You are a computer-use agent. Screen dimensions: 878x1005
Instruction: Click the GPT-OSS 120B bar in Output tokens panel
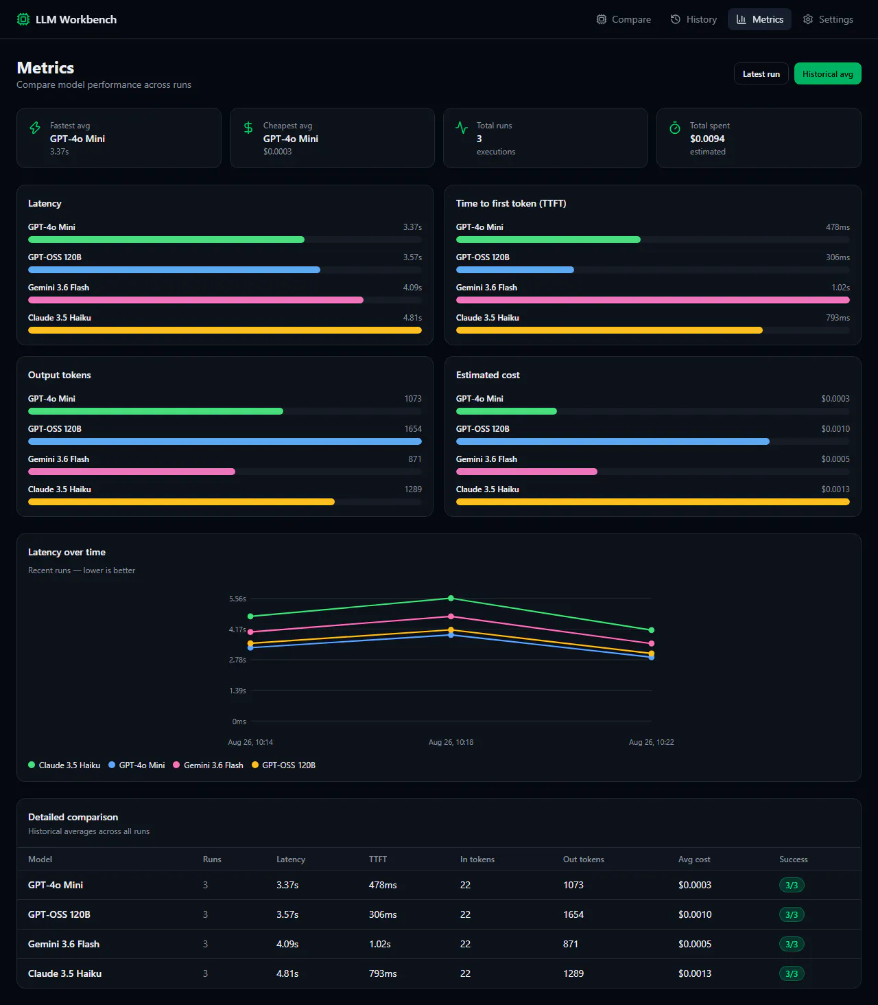tap(225, 441)
